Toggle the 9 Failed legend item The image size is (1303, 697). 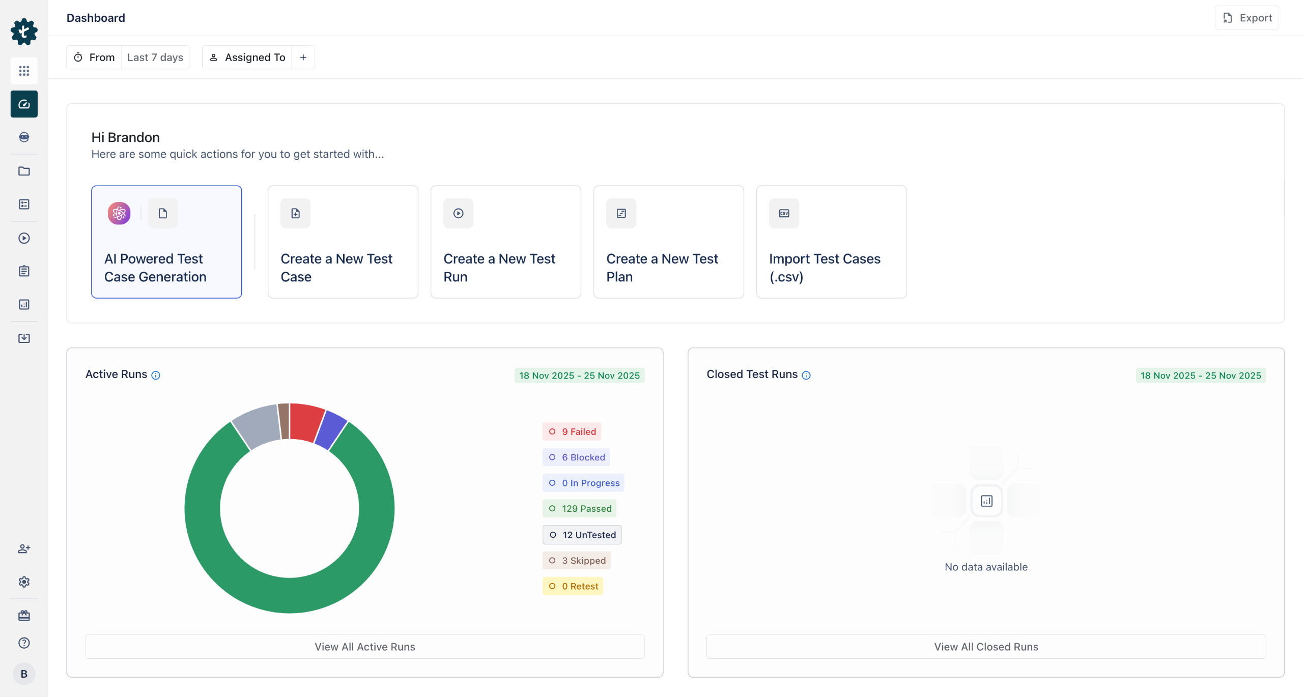point(572,431)
